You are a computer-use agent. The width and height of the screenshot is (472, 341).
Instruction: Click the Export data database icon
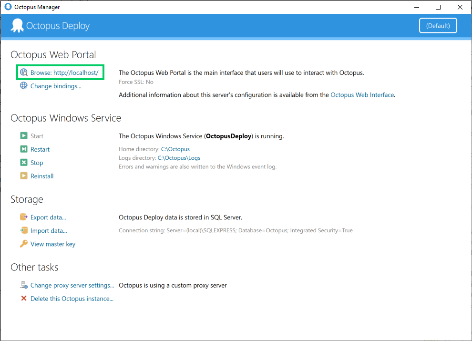[24, 217]
